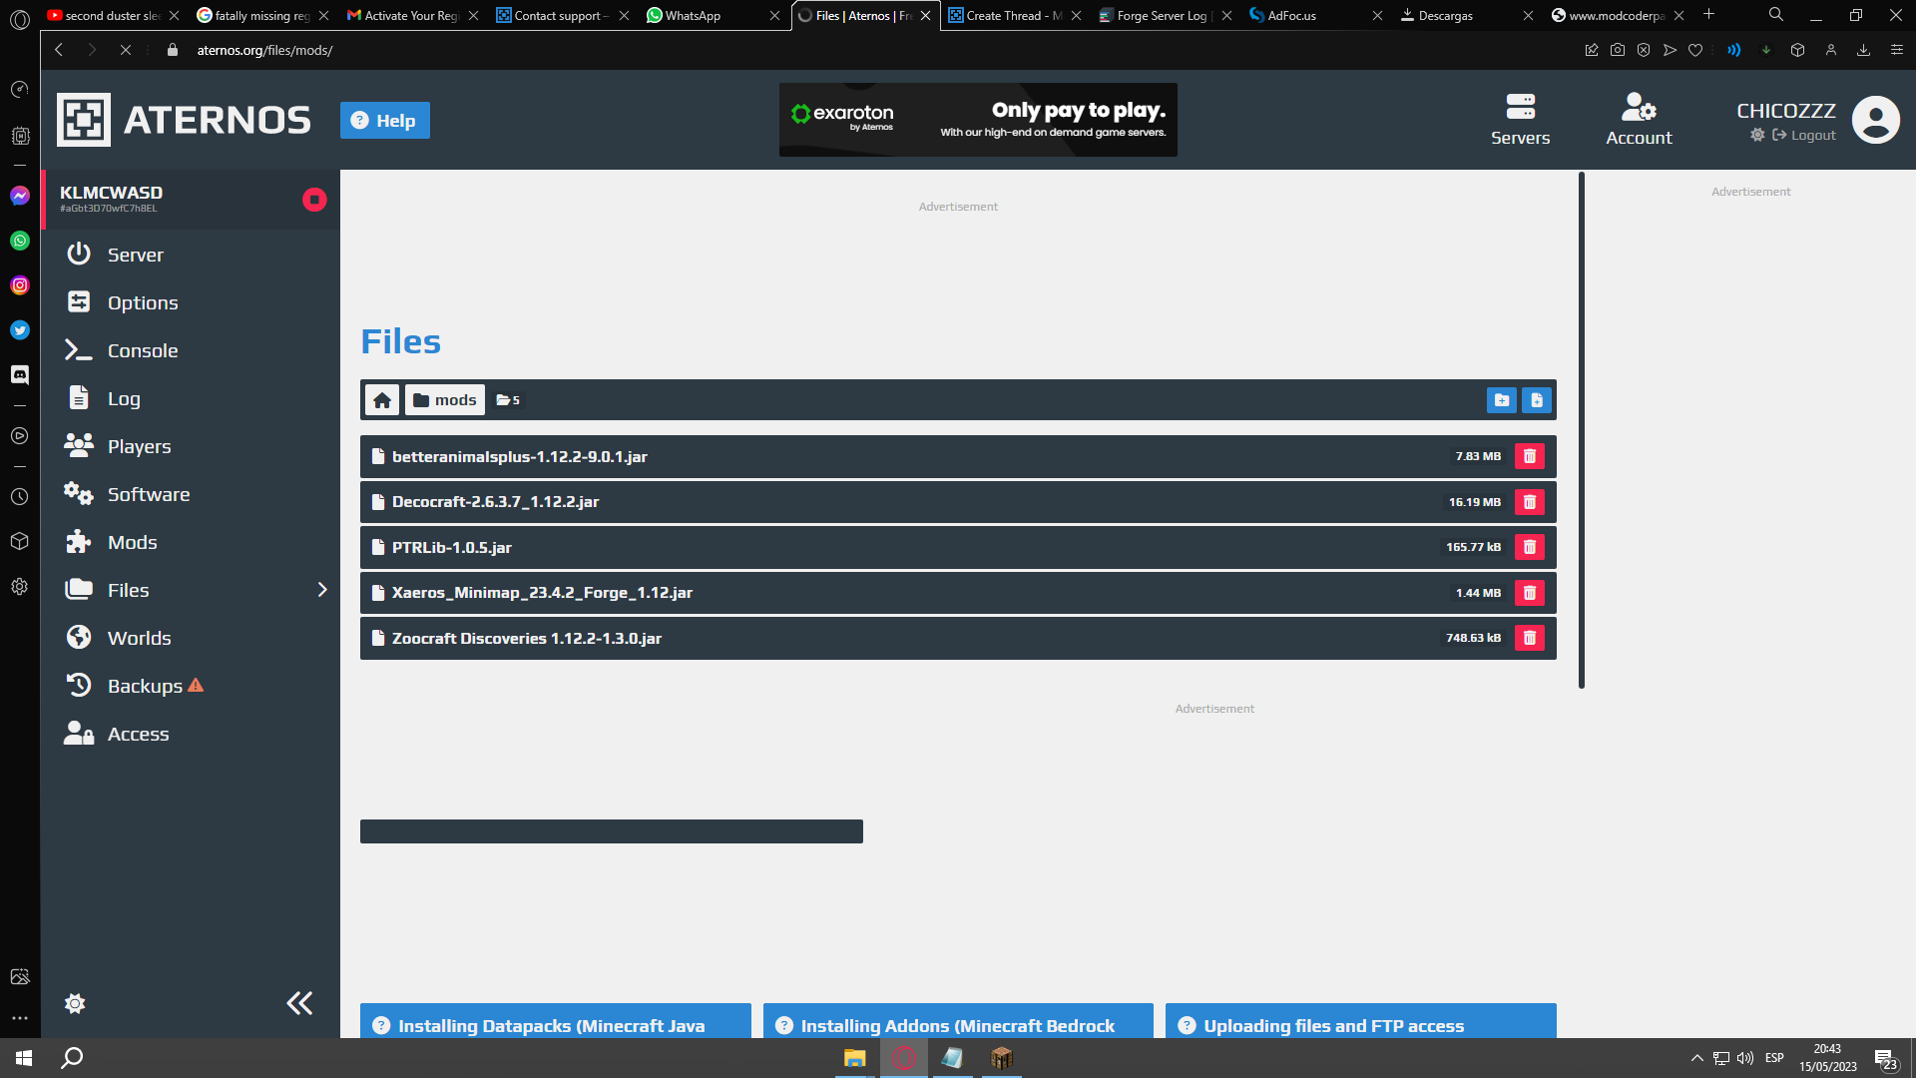1916x1078 pixels.
Task: Delete Zoocraft Discoveries jar file
Action: (1530, 638)
